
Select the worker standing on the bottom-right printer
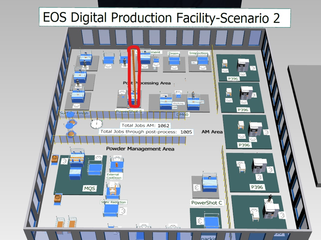click(270, 198)
